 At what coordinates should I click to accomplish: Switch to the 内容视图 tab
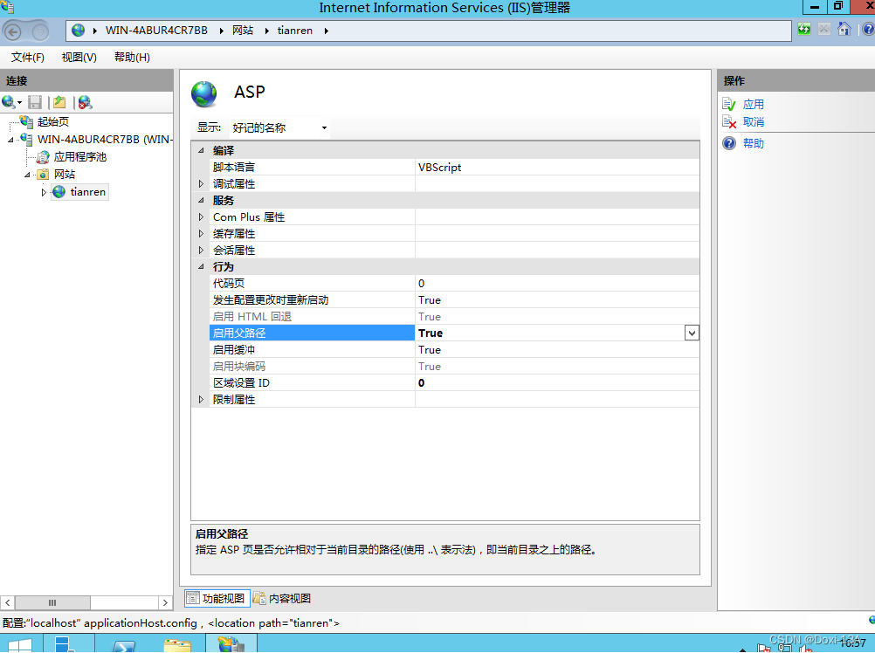[x=282, y=598]
